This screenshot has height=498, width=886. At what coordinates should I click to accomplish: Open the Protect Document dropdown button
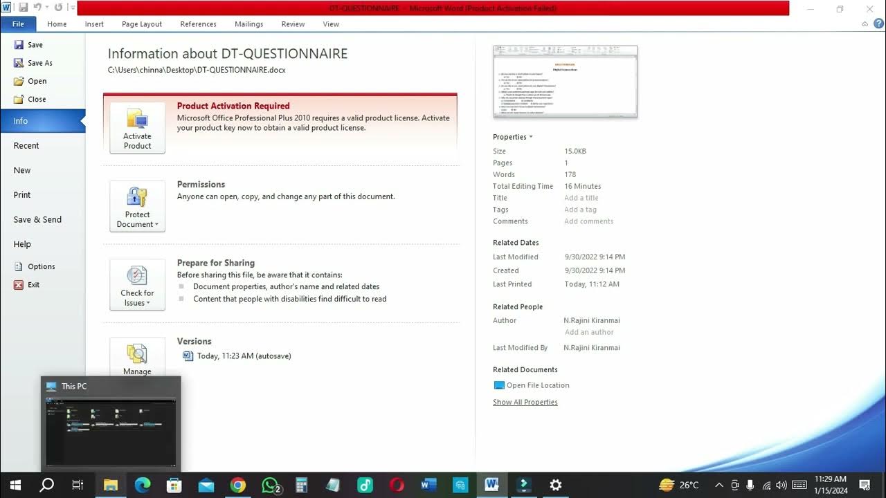click(x=137, y=206)
